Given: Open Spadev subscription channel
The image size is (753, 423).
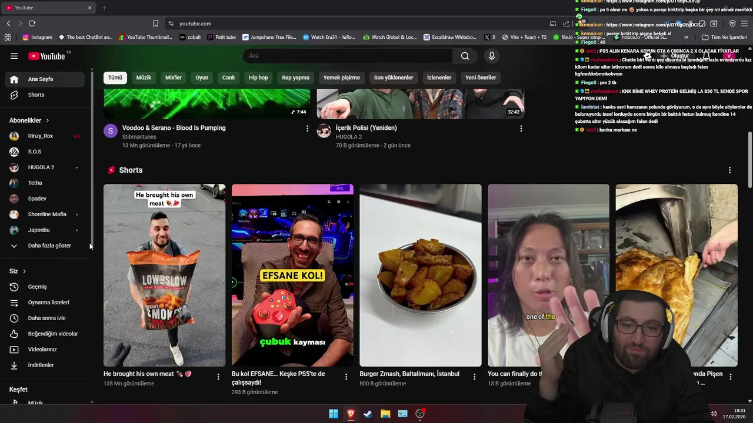Looking at the screenshot, I should click(45, 199).
